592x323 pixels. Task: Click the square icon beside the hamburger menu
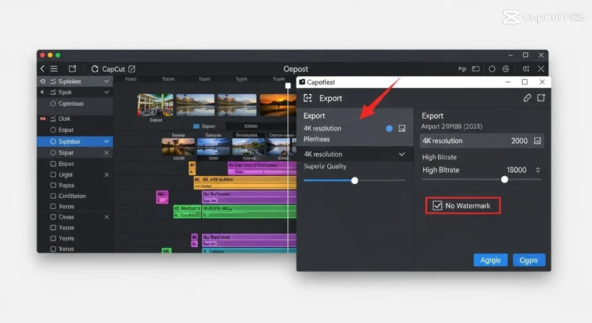(72, 69)
